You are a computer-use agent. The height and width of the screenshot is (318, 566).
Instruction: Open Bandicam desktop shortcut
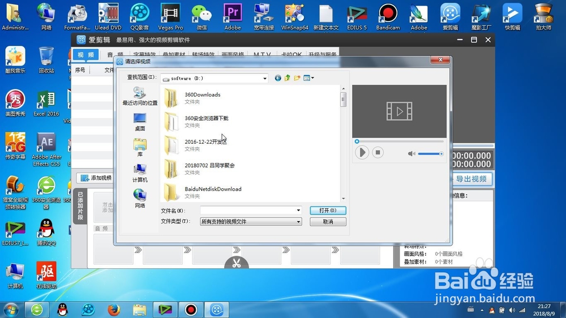point(388,16)
